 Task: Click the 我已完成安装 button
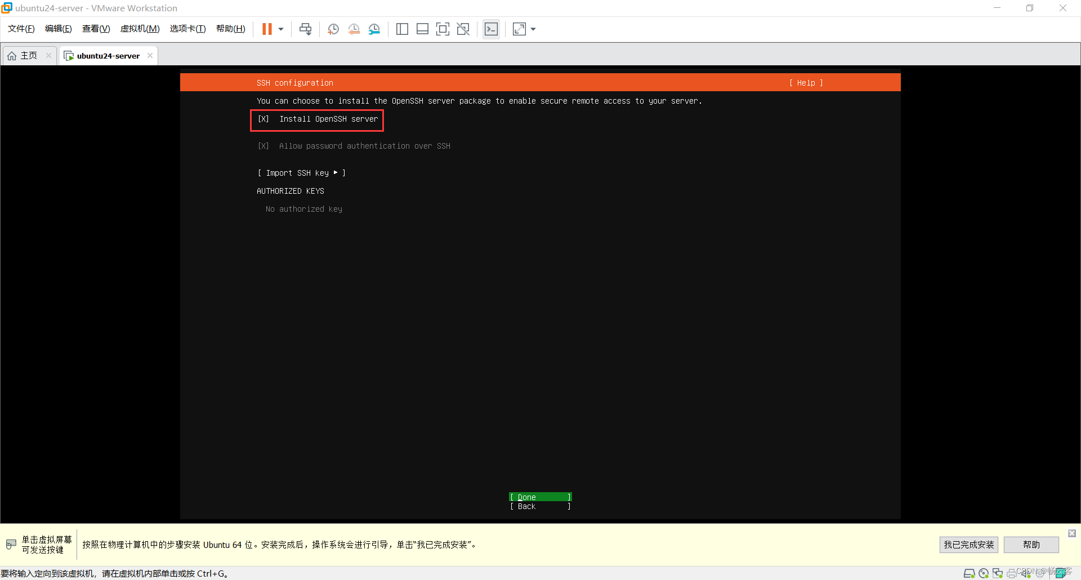pyautogui.click(x=968, y=545)
